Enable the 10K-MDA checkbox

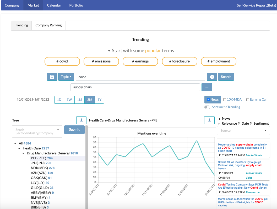point(225,100)
